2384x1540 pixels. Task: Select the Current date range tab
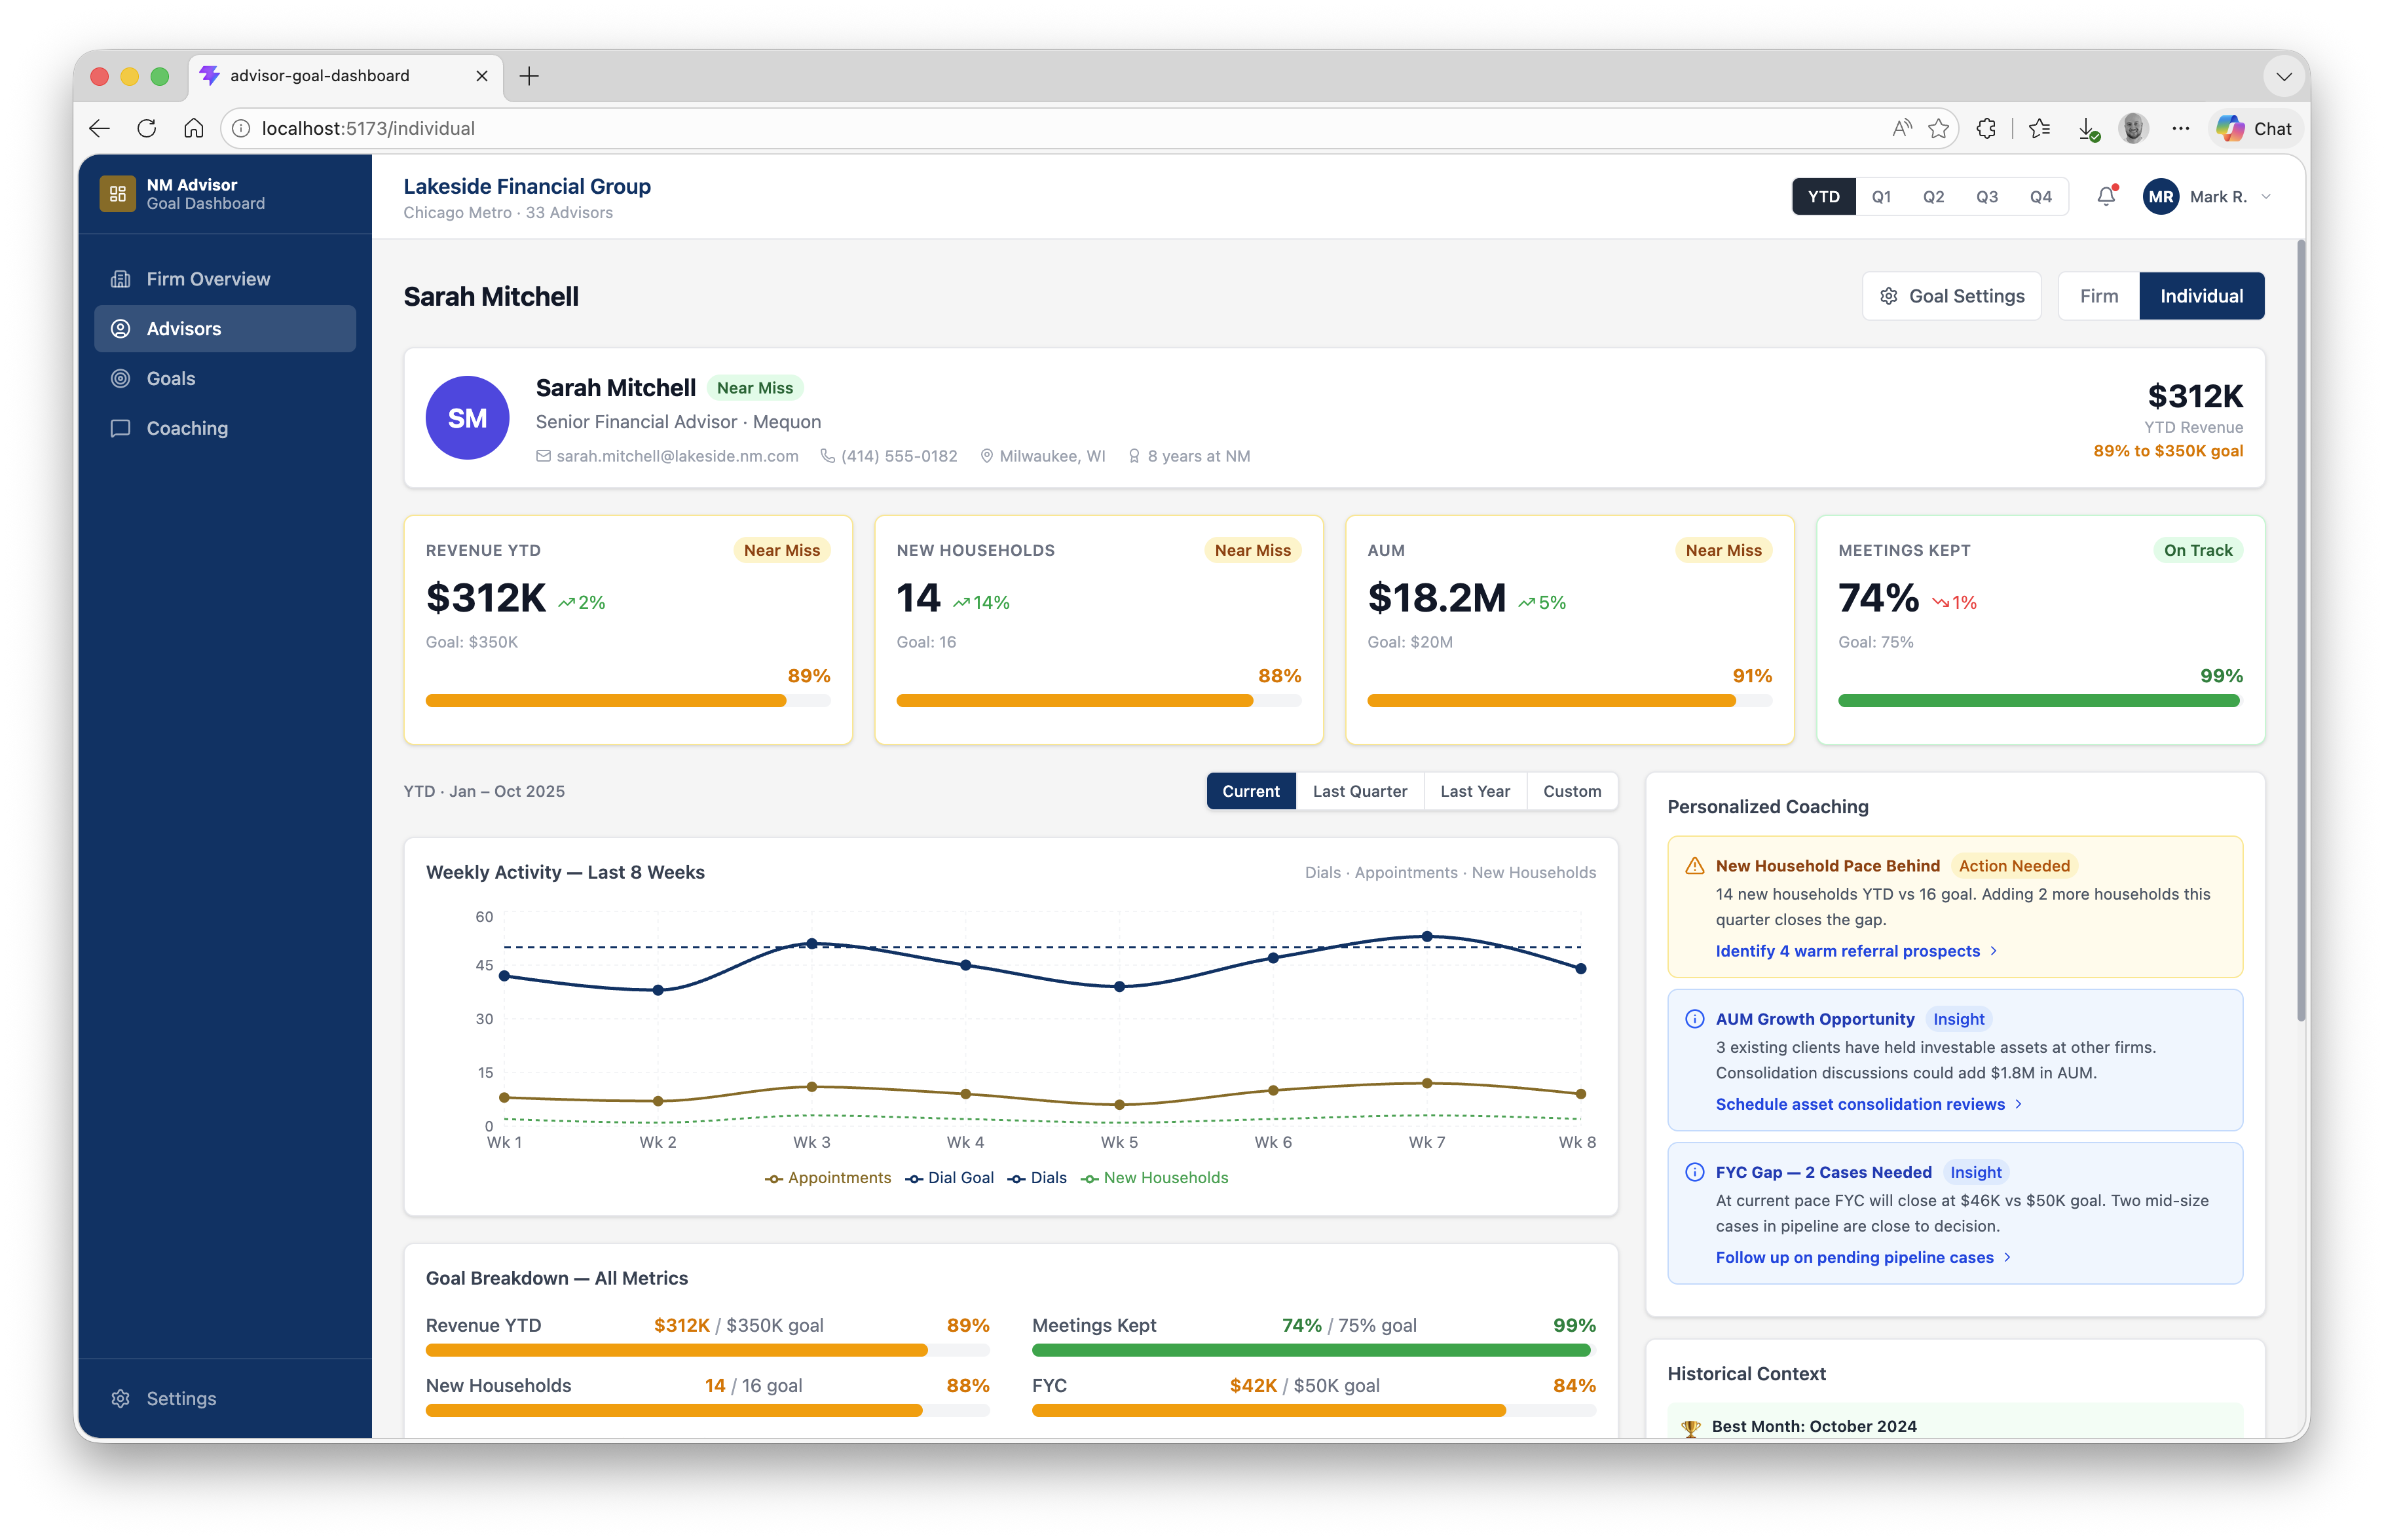[1250, 791]
